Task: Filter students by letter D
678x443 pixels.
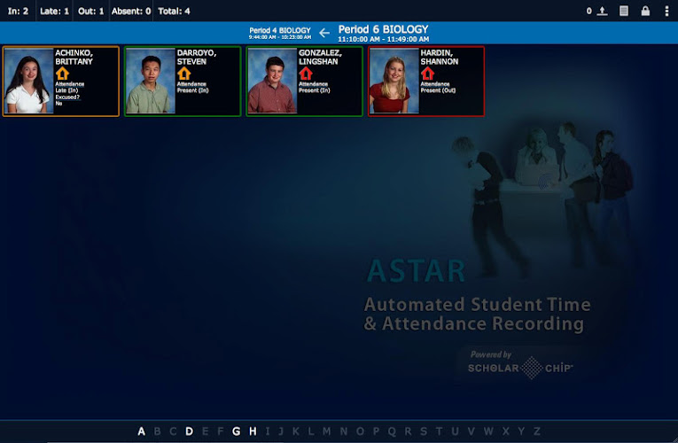Action: coord(189,431)
